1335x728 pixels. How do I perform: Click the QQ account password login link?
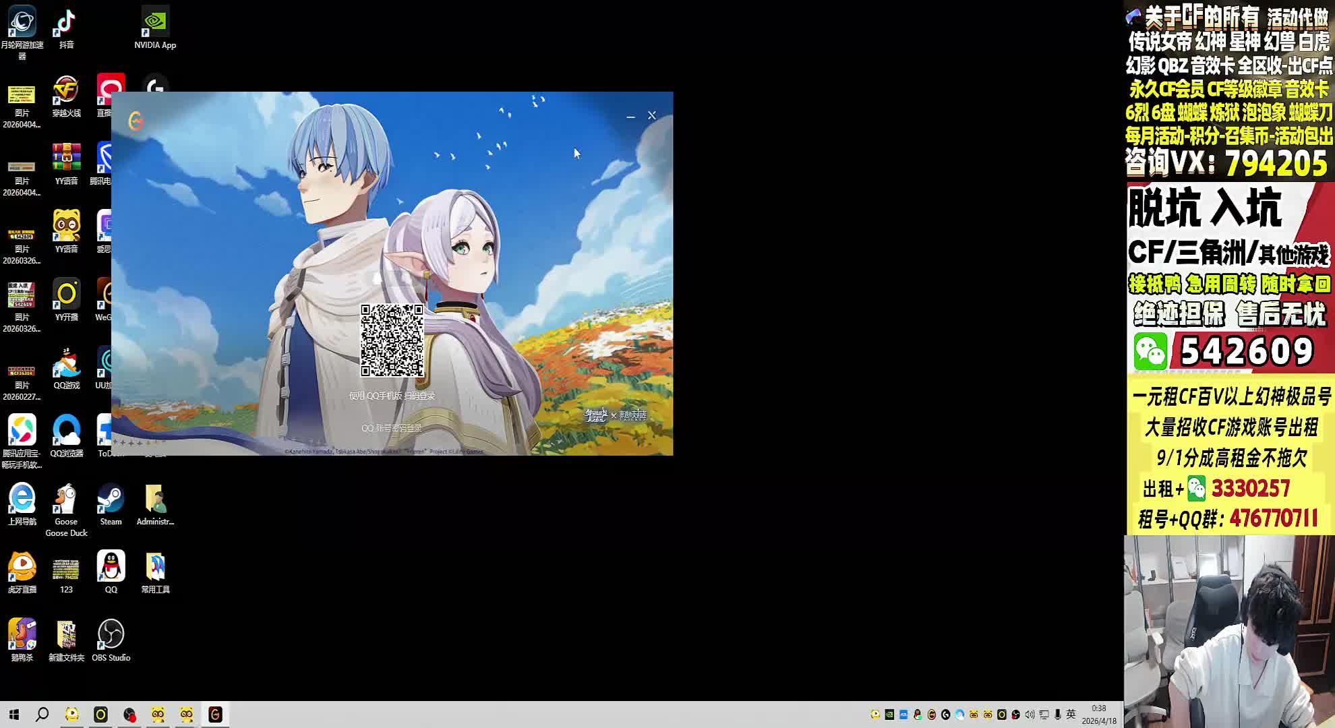[391, 428]
